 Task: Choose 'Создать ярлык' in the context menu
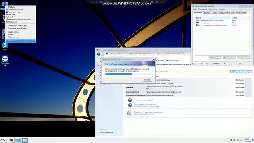coord(13,32)
